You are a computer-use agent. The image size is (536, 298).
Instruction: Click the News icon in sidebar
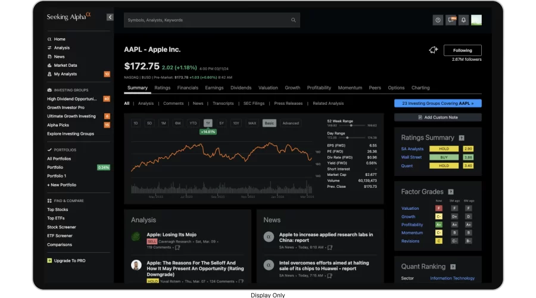coord(49,57)
